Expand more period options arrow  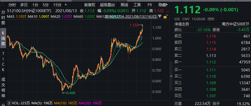66,5
